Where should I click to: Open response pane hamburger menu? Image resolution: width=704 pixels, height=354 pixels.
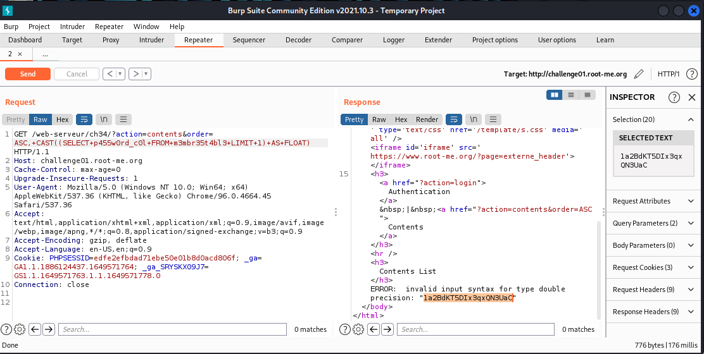point(493,119)
